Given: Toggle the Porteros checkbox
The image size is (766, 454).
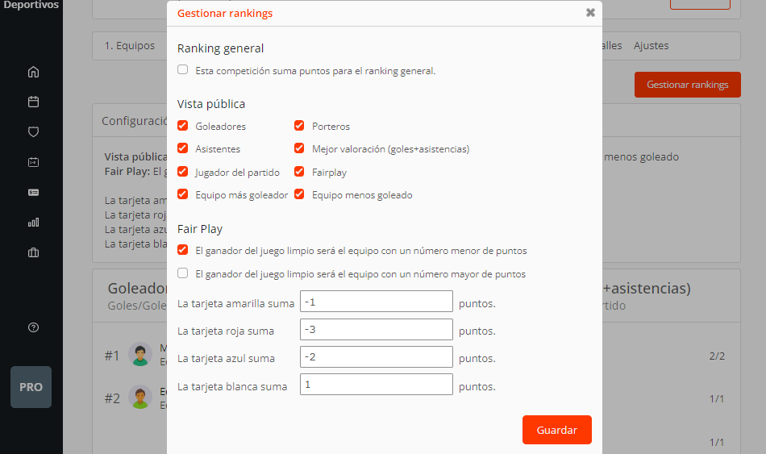Looking at the screenshot, I should tap(299, 126).
